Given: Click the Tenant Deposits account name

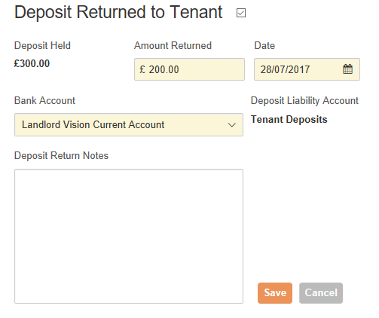Looking at the screenshot, I should [289, 119].
